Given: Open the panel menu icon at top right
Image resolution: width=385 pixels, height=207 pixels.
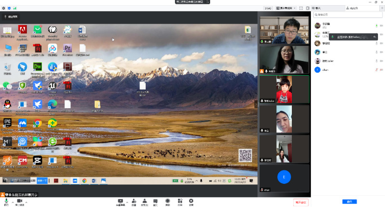Looking at the screenshot, I should pyautogui.click(x=382, y=8).
